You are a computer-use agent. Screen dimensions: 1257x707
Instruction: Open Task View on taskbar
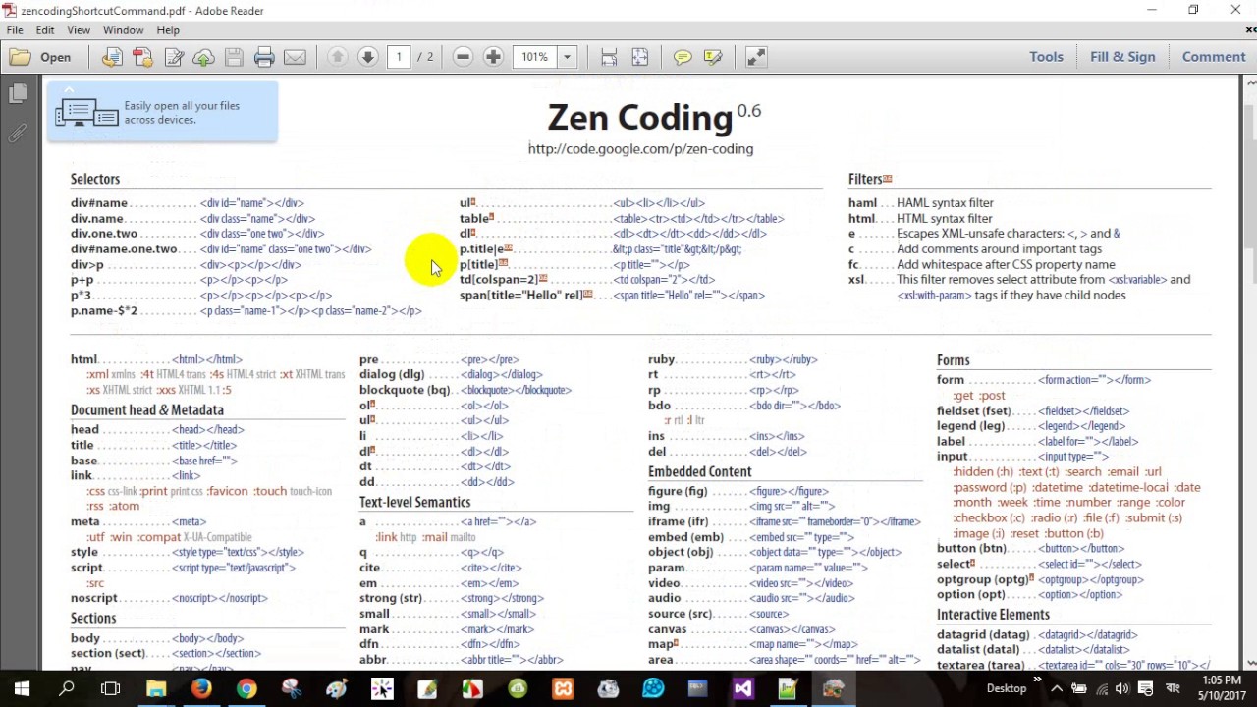pos(110,689)
